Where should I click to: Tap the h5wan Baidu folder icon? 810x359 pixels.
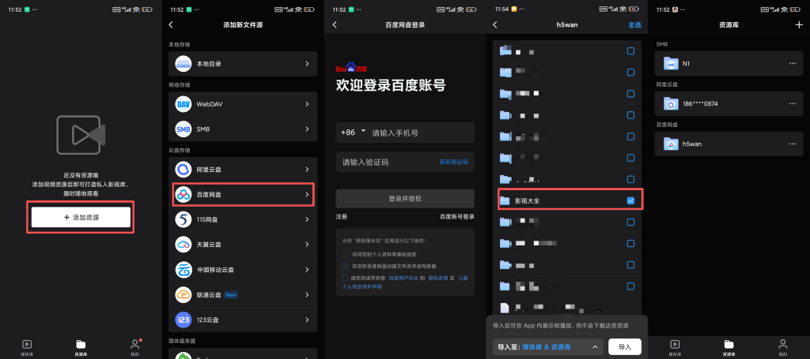pos(671,144)
